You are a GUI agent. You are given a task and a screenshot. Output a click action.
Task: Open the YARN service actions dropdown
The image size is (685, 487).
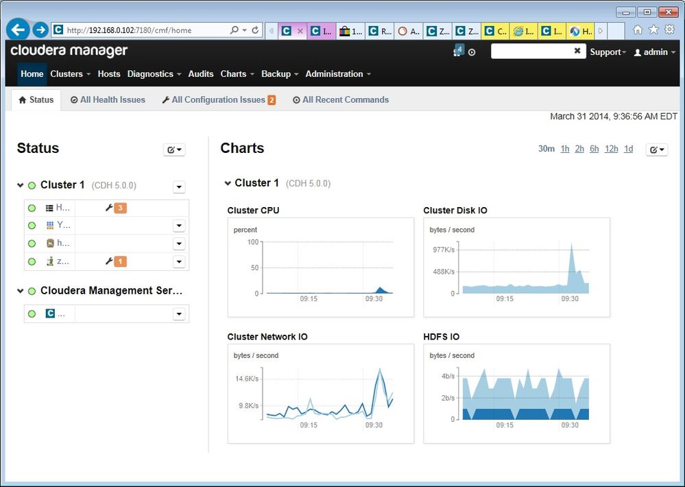pos(179,226)
